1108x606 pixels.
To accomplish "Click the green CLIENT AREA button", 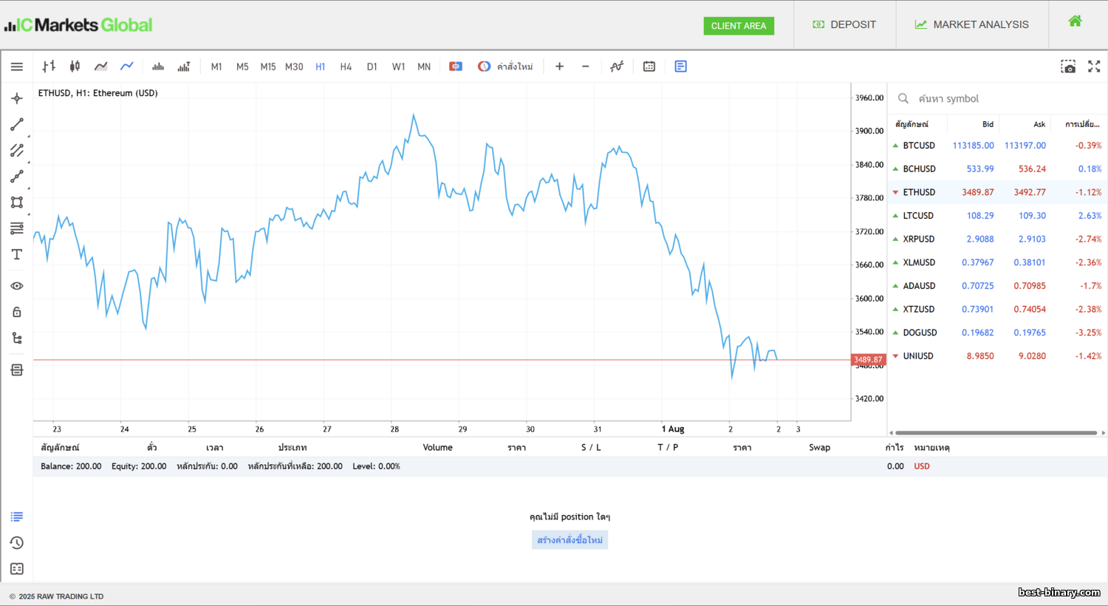I will tap(739, 26).
